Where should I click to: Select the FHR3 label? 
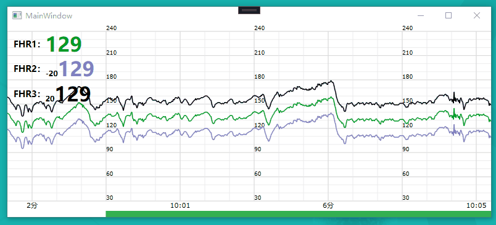[x=27, y=94]
